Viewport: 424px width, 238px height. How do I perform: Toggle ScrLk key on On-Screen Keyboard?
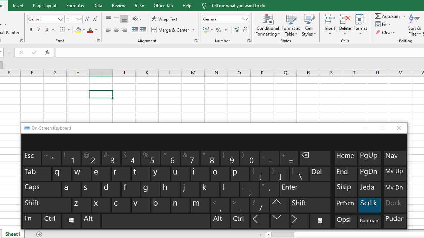coord(369,205)
